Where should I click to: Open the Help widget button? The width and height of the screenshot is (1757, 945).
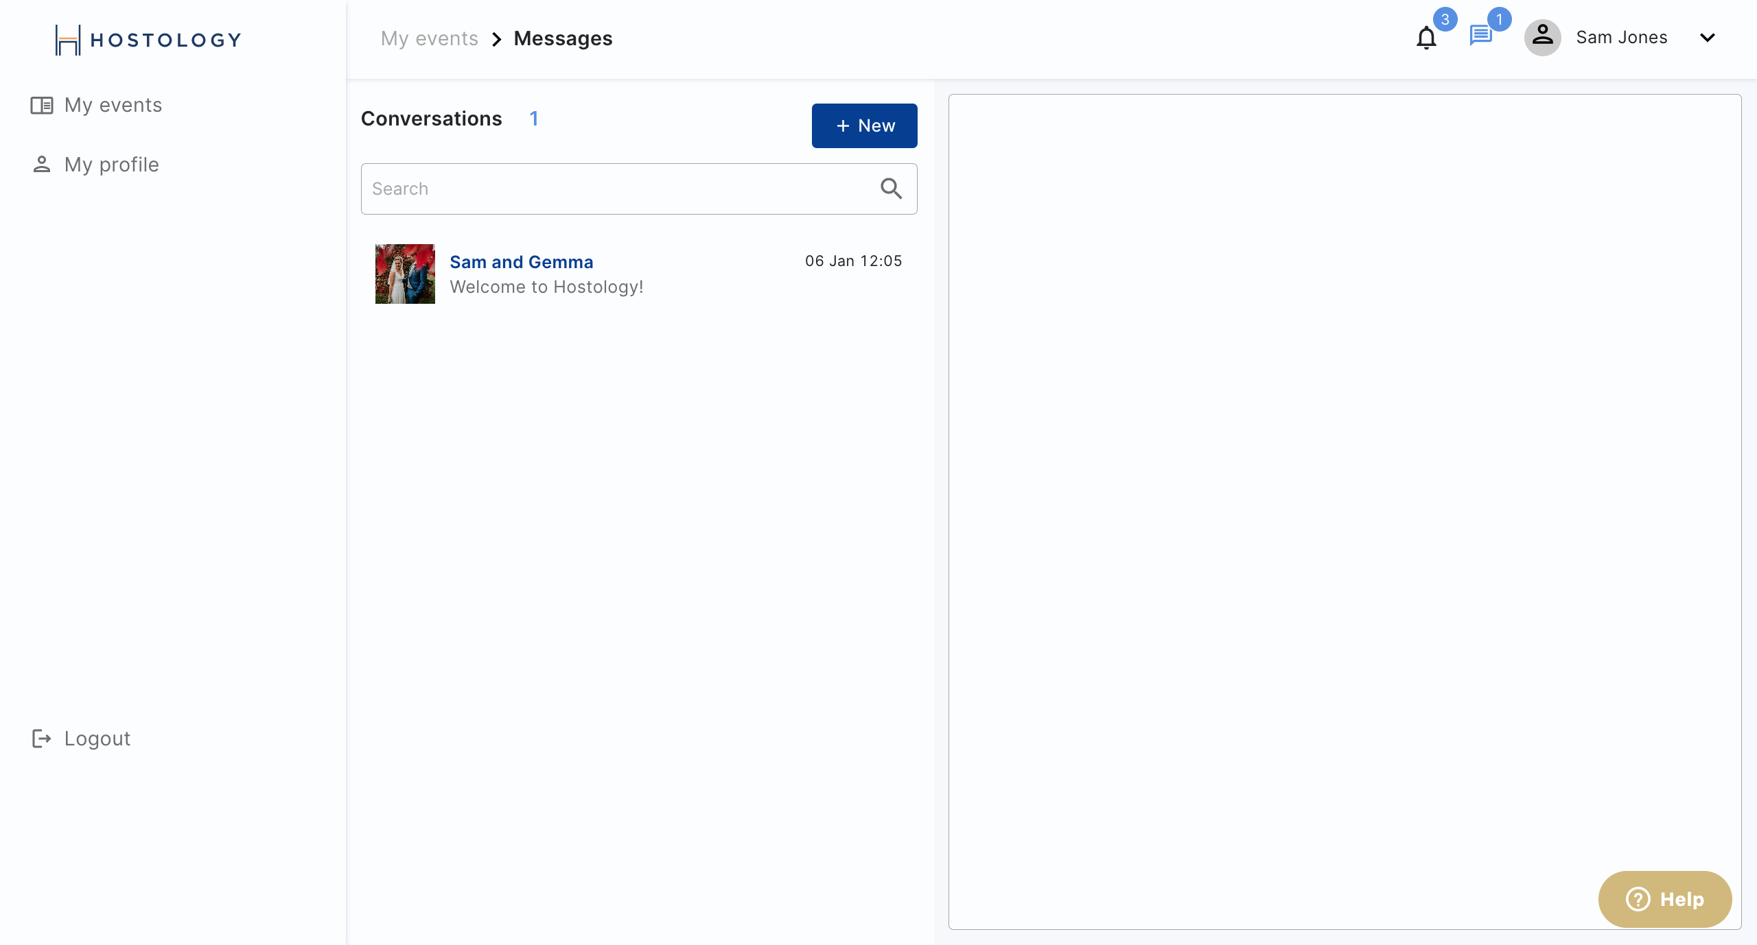(1664, 899)
